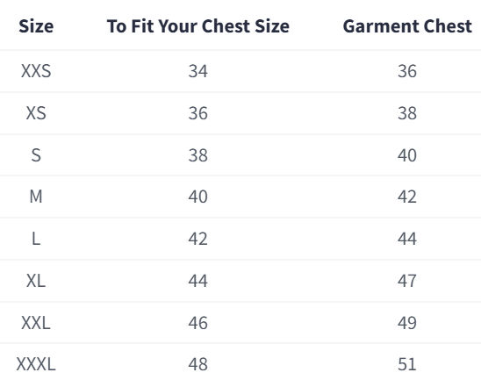This screenshot has width=481, height=387.
Task: Click garment chest value 38 for XS
Action: tap(407, 113)
